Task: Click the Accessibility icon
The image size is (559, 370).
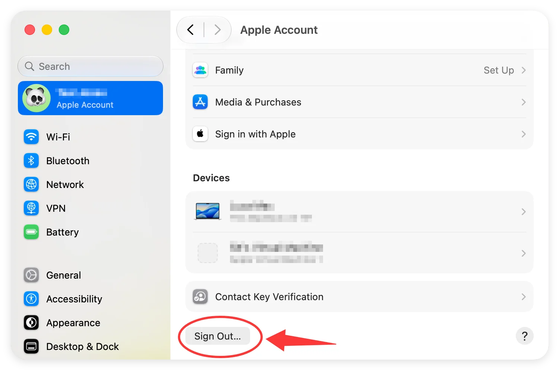Action: coord(31,299)
